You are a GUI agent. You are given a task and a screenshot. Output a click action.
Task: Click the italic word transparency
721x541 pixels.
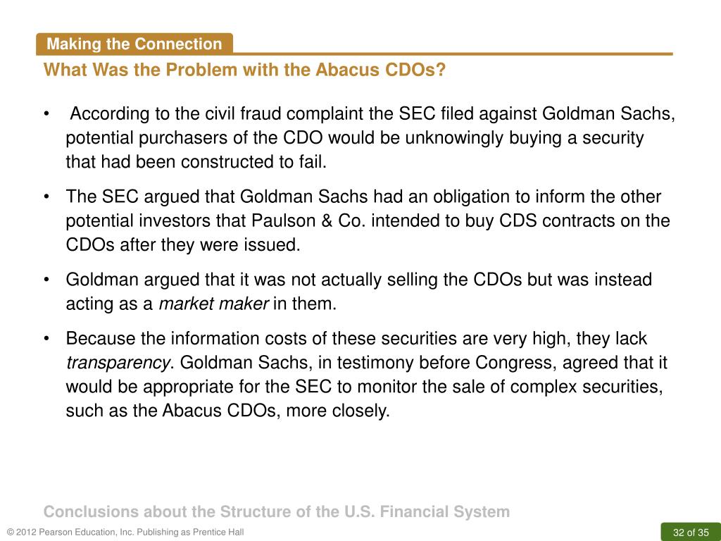(x=118, y=363)
